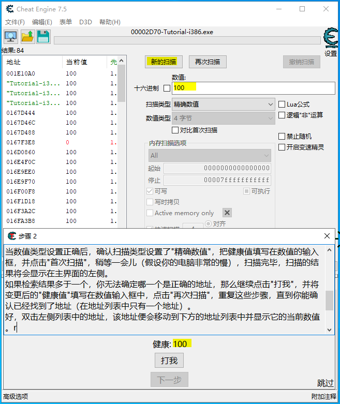Open the D3D menu
The width and height of the screenshot is (340, 404).
point(85,22)
